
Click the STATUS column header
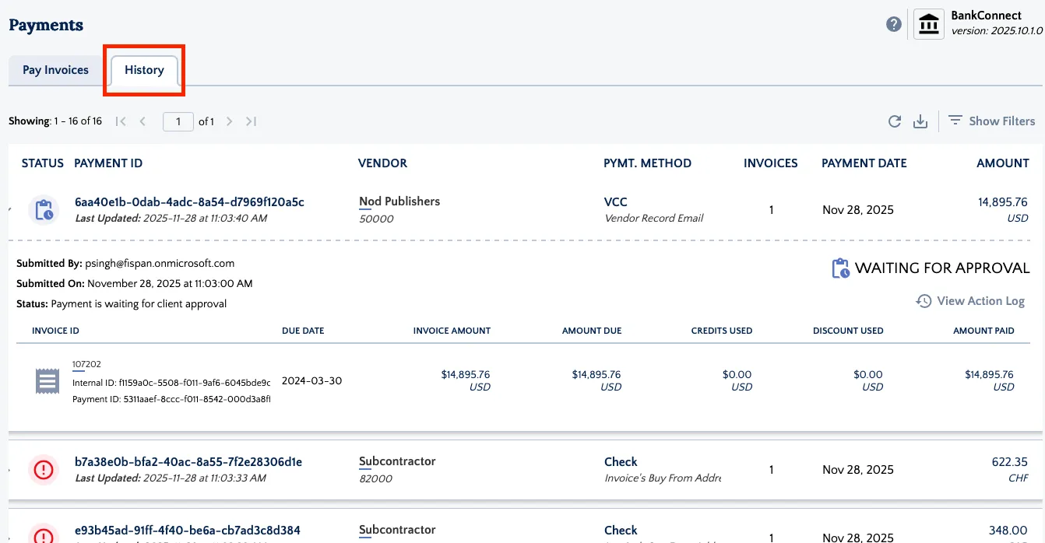tap(43, 163)
